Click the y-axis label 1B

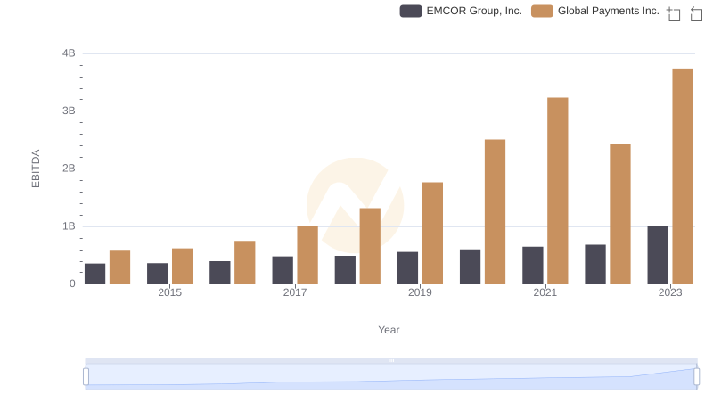69,226
